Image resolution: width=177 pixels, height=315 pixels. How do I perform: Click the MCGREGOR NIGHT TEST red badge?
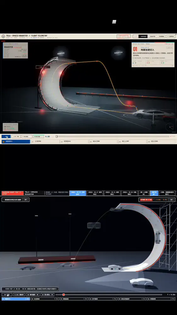[x=13, y=193]
